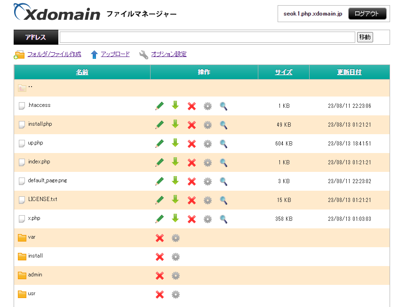Delete up.php using the red X icon
399x307 pixels.
pos(192,144)
